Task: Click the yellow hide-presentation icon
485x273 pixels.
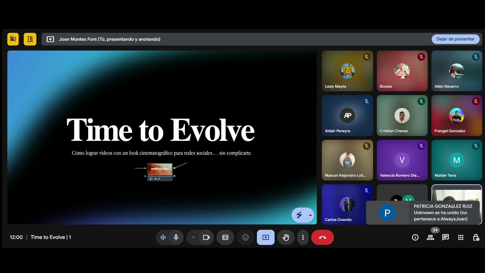Action: [13, 39]
